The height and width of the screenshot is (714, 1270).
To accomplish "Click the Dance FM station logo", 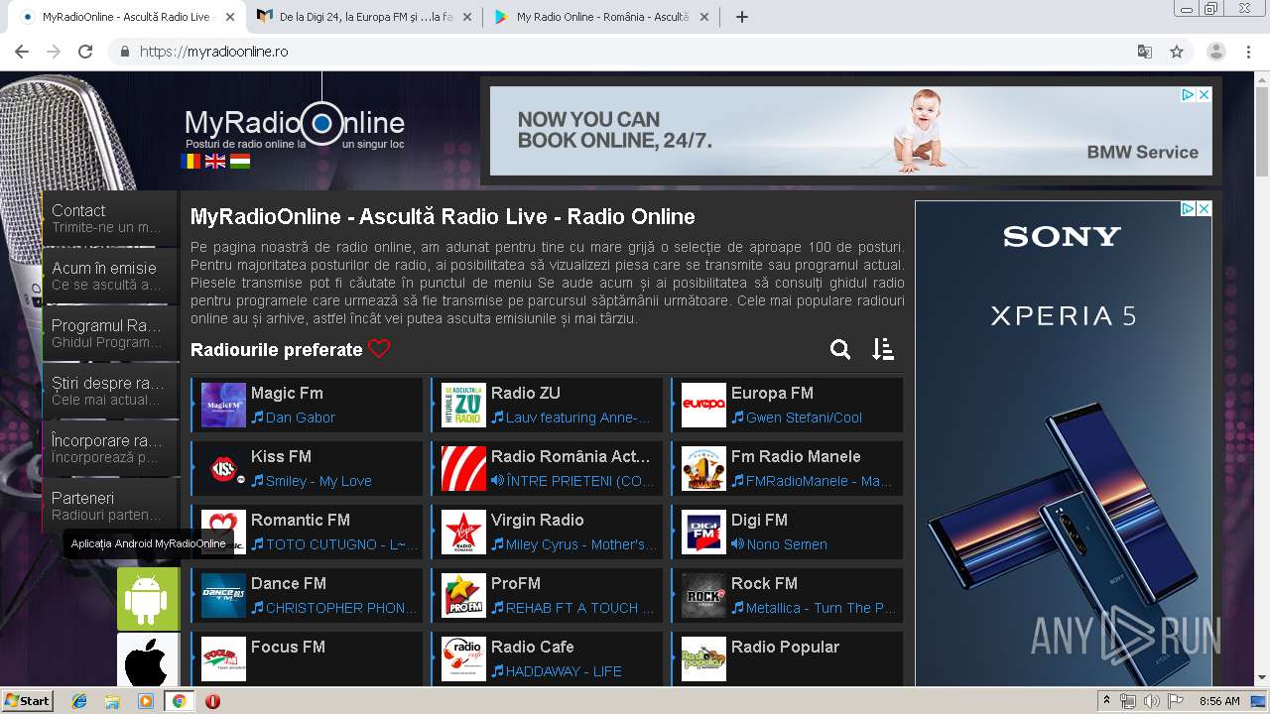I will click(223, 596).
